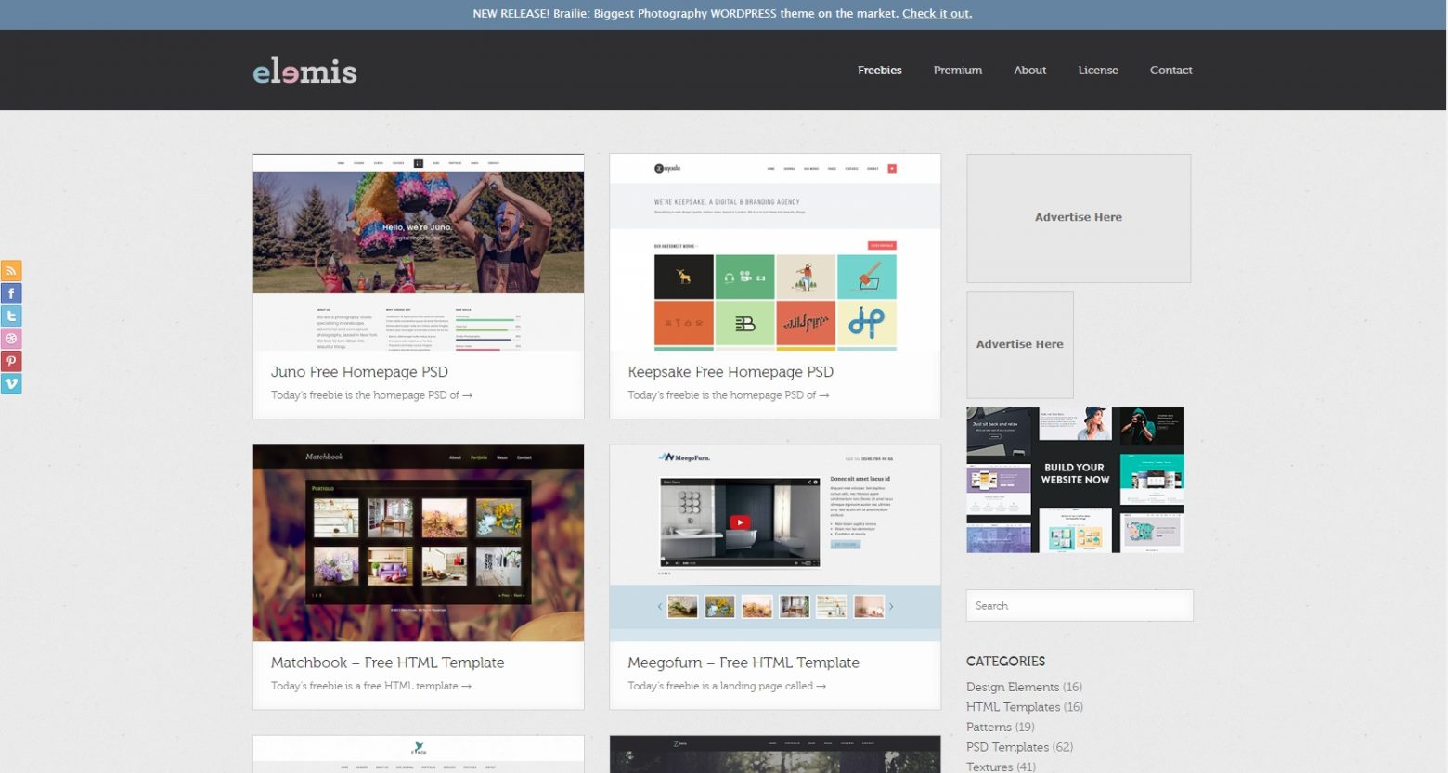Click into the Search input field
Screen dimensions: 1448x773
coord(1079,606)
